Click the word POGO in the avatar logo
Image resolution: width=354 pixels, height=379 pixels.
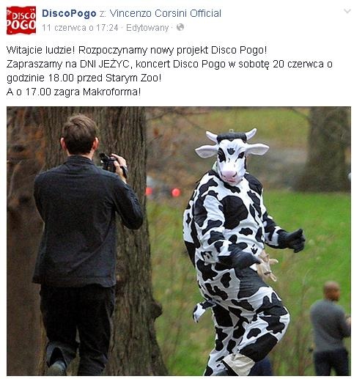[x=21, y=24]
